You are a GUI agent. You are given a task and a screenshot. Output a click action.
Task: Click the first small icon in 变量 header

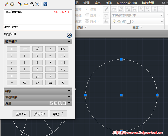tap(51, 103)
